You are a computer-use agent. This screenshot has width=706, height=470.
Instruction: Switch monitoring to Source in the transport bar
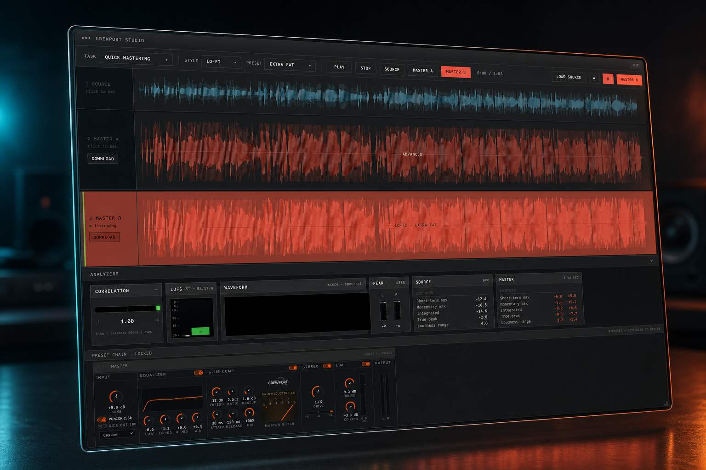(x=392, y=69)
